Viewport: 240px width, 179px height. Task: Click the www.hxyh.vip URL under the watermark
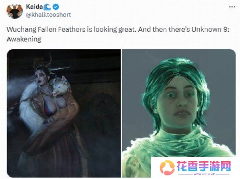point(204,174)
